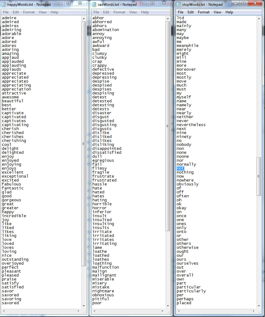
Task: Minimize the sadWords.txt Notepad window
Action: tap(144, 3)
